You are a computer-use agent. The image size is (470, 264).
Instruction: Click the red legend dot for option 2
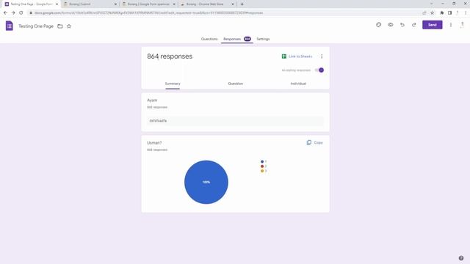262,166
